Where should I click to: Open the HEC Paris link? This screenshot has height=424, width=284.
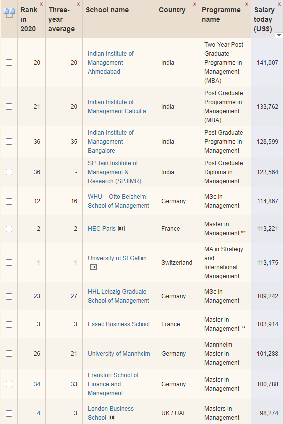click(102, 229)
